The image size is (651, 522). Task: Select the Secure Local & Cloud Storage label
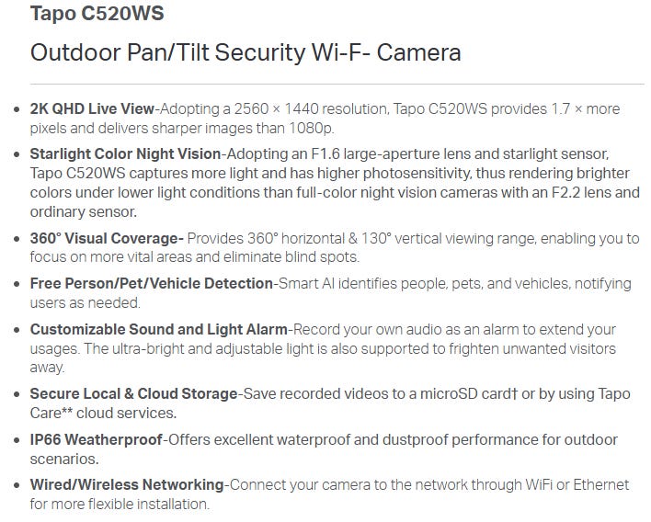click(x=133, y=393)
